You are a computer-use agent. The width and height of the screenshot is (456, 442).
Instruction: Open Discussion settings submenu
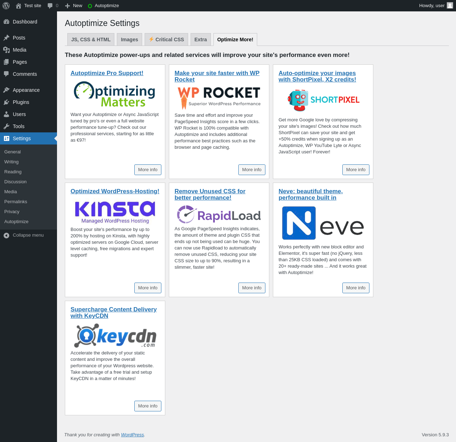15,182
